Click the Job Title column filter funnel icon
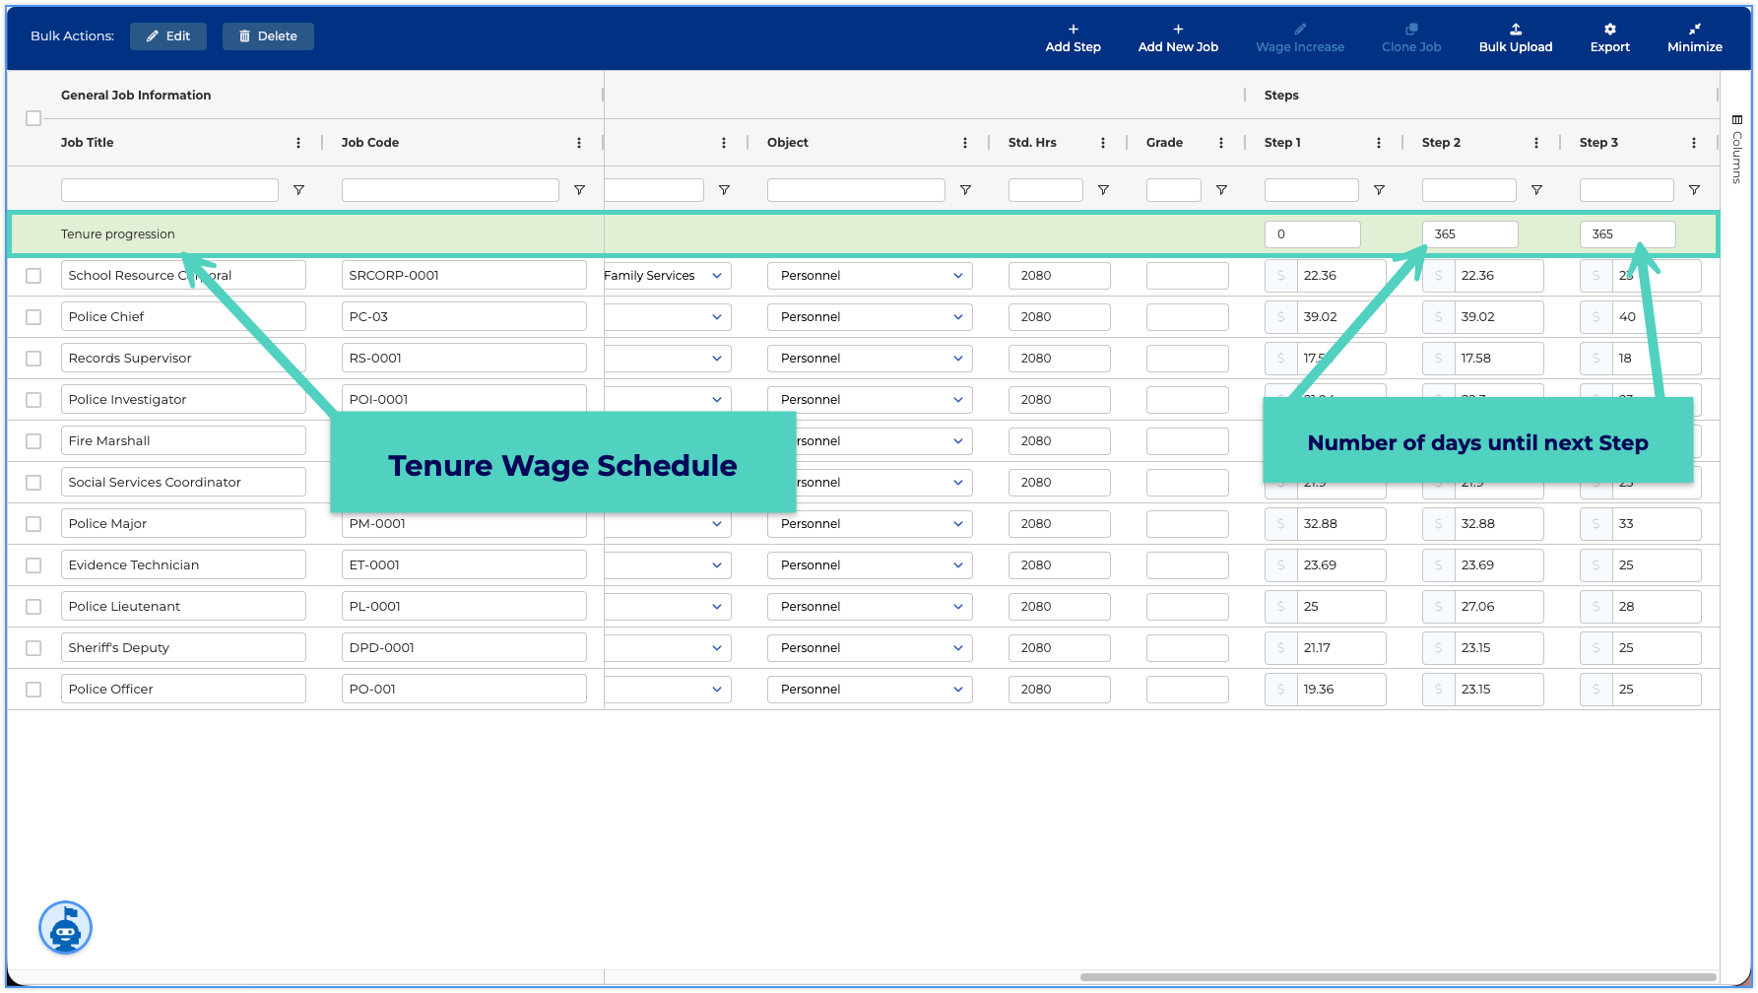 [x=298, y=190]
